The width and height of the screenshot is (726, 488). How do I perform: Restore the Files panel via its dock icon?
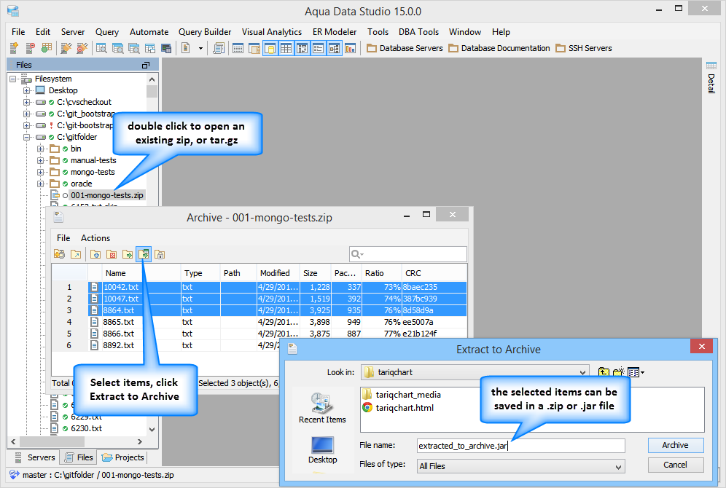[x=145, y=66]
